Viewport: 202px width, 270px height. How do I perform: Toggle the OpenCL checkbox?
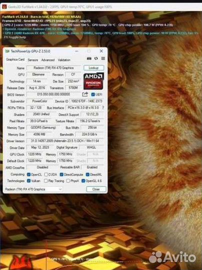29,174
